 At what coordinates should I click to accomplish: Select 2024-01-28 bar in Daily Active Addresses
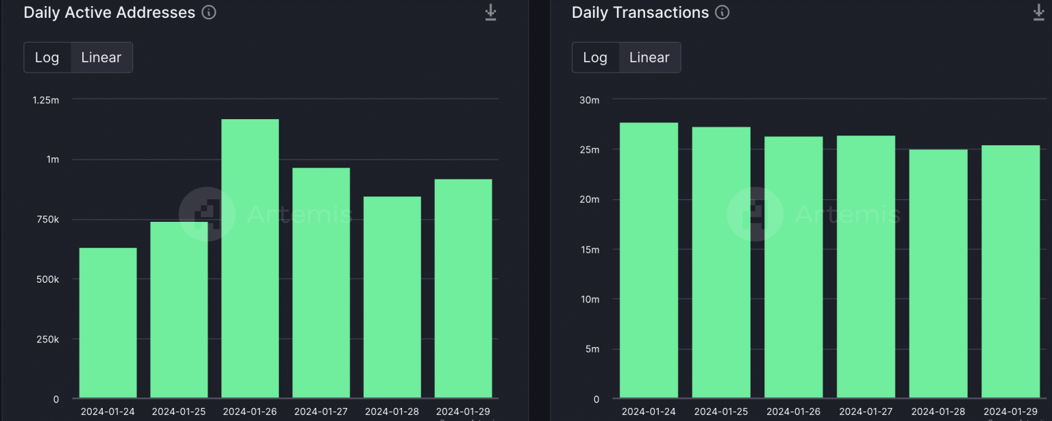pos(392,298)
